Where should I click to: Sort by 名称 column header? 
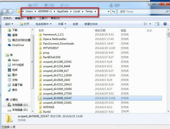(41, 30)
